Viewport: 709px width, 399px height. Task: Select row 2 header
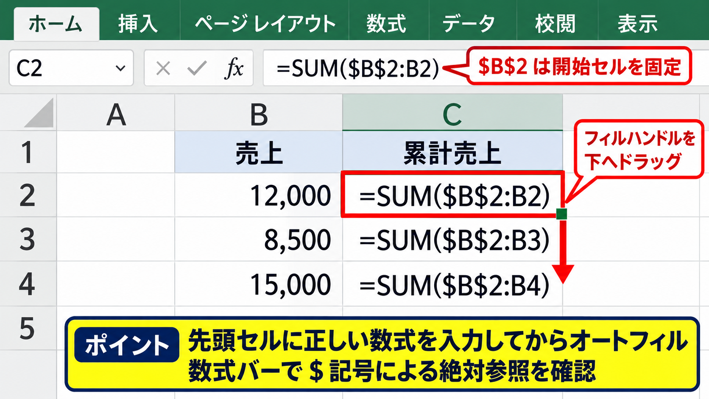click(28, 195)
